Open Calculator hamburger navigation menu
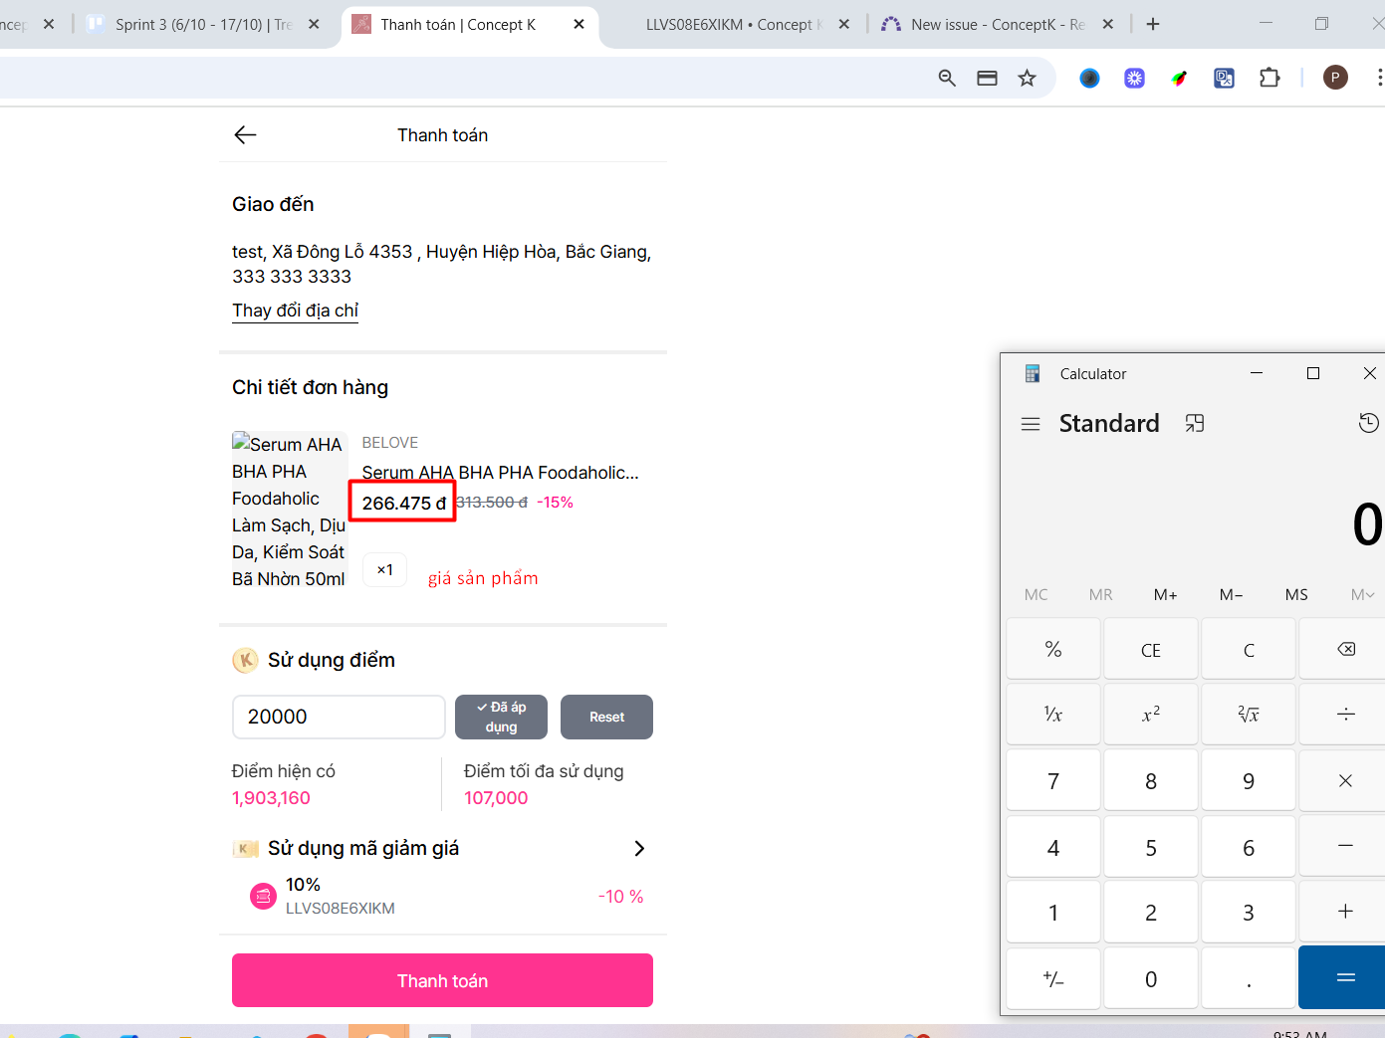The image size is (1385, 1038). (1031, 424)
